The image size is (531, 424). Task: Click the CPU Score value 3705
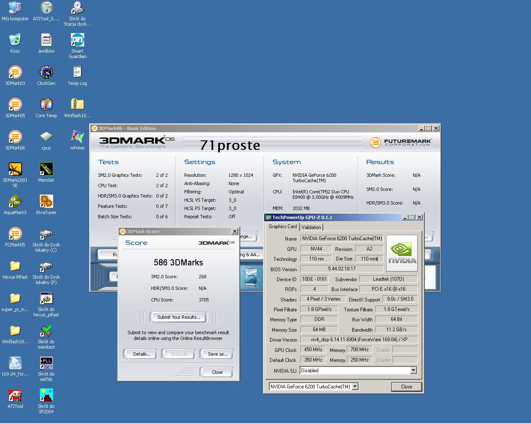204,300
